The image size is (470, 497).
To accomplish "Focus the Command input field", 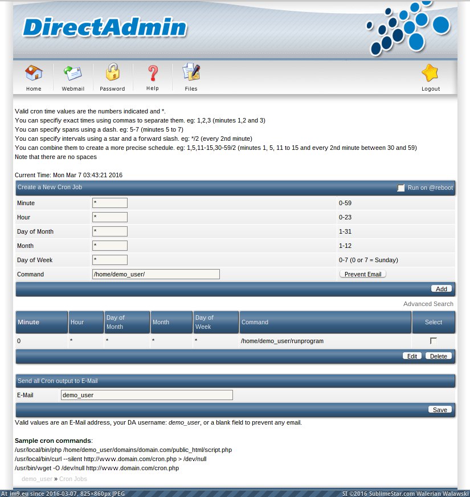I will 156,274.
